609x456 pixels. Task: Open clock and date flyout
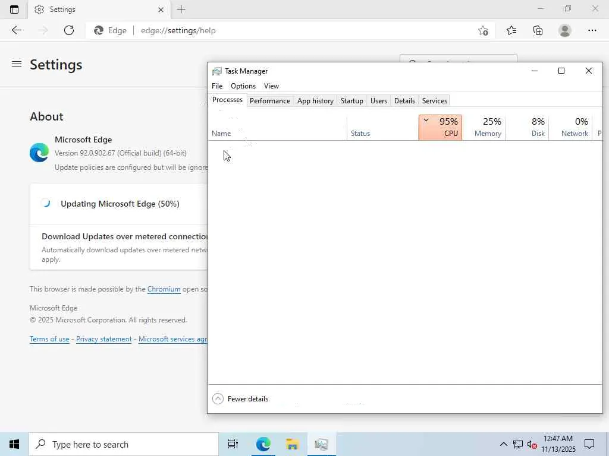click(558, 444)
